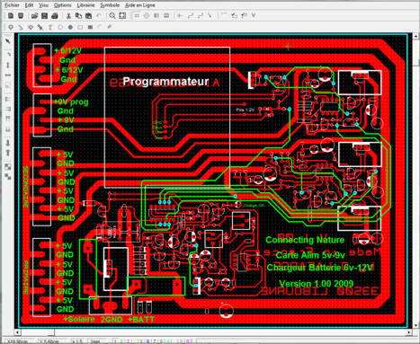The image size is (420, 344).
Task: Click the vertical scrollbar down arrow
Action: [x=416, y=325]
